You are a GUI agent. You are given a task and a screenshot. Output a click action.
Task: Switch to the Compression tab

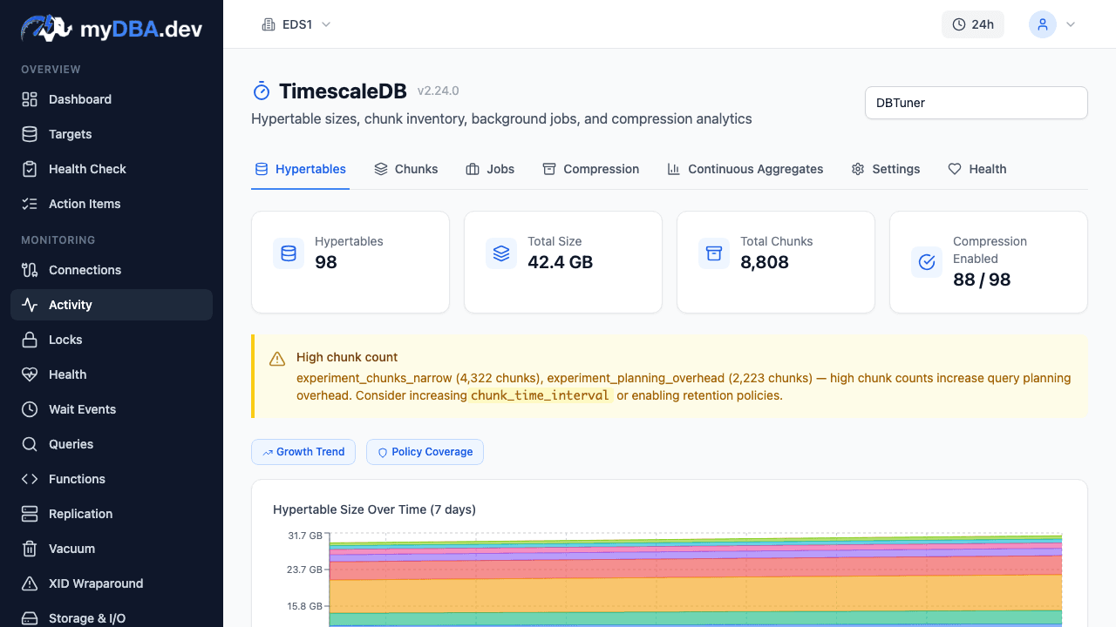[x=591, y=169]
